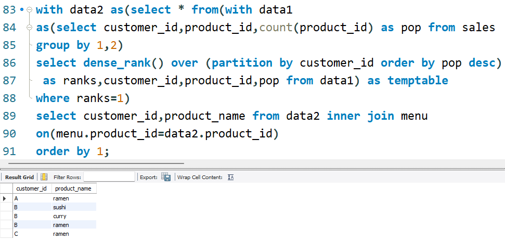The height and width of the screenshot is (240, 505).
Task: Click line number 89 in the gutter
Action: coord(9,116)
